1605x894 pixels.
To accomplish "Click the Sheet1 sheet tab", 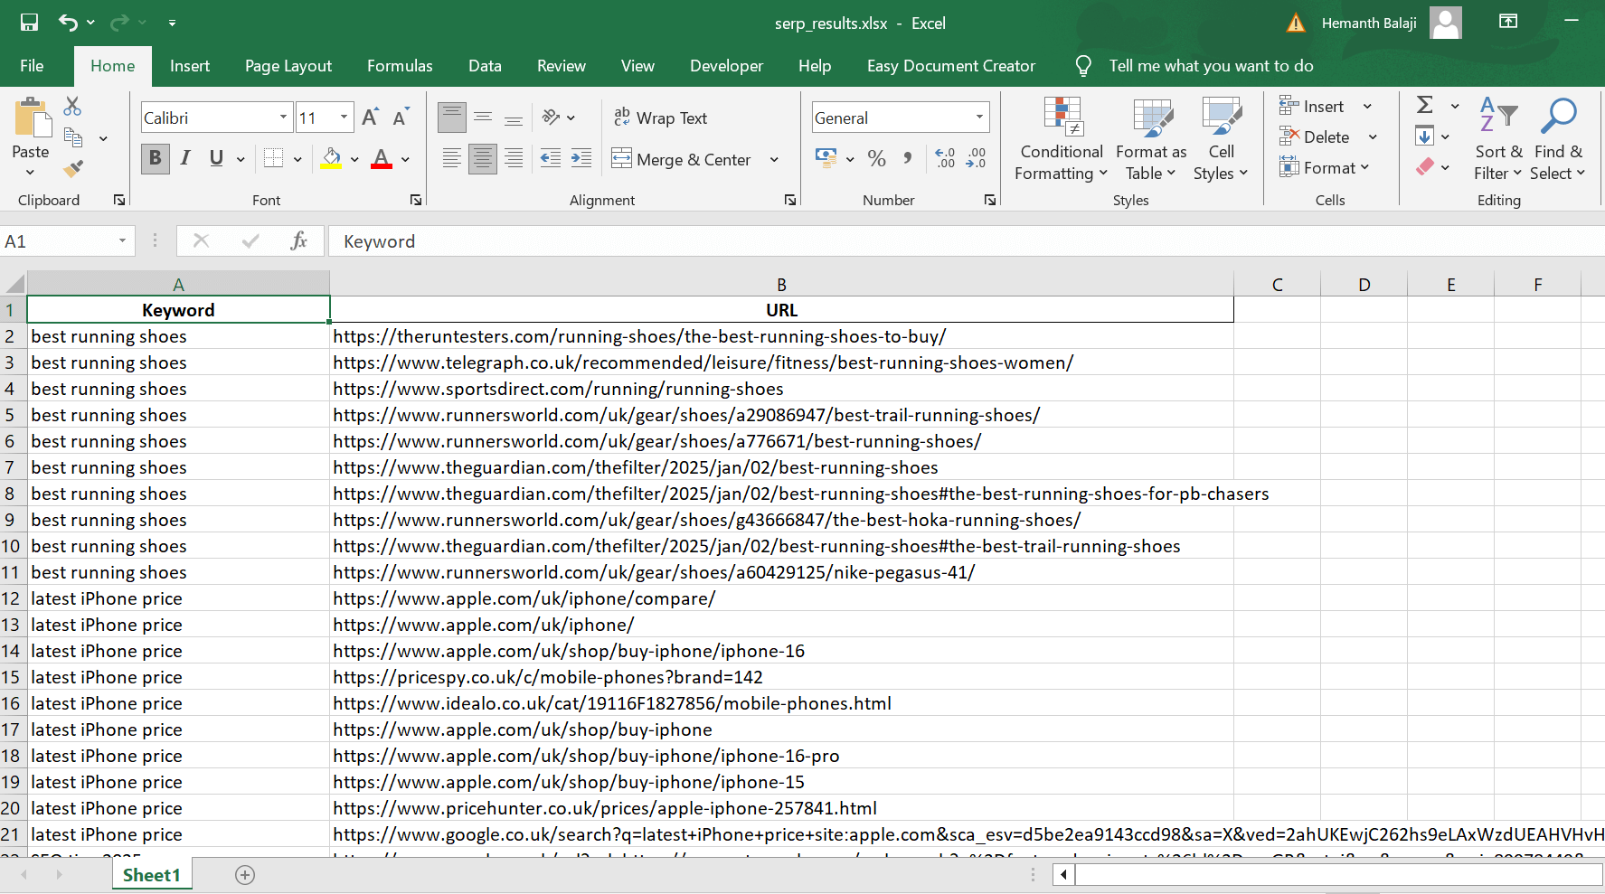I will 152,875.
